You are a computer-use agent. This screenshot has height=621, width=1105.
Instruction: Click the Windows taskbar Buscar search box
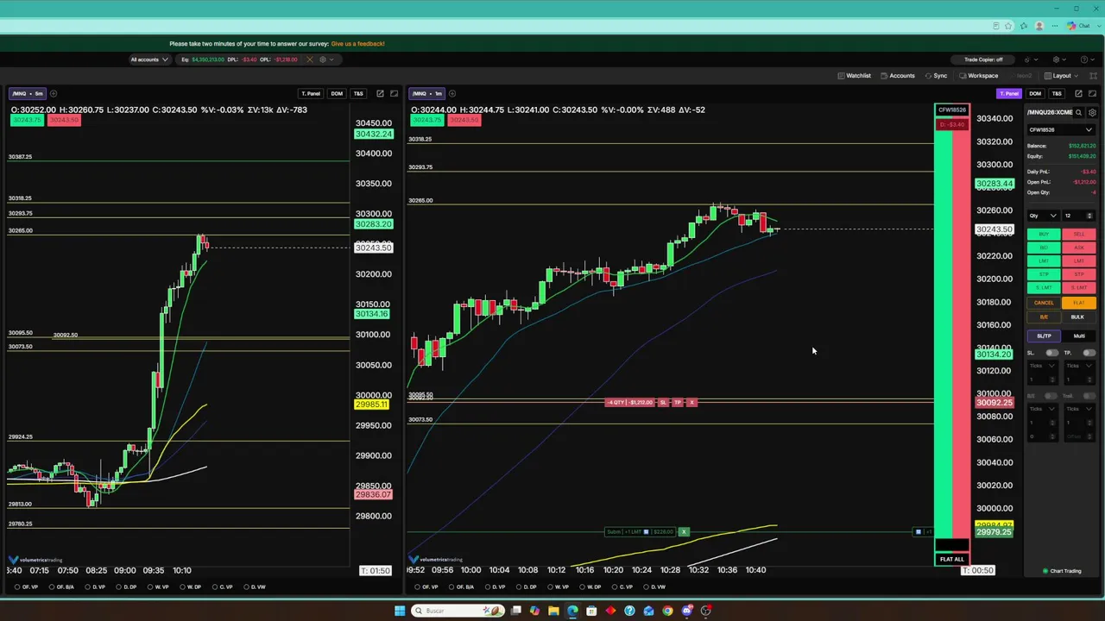pos(458,611)
